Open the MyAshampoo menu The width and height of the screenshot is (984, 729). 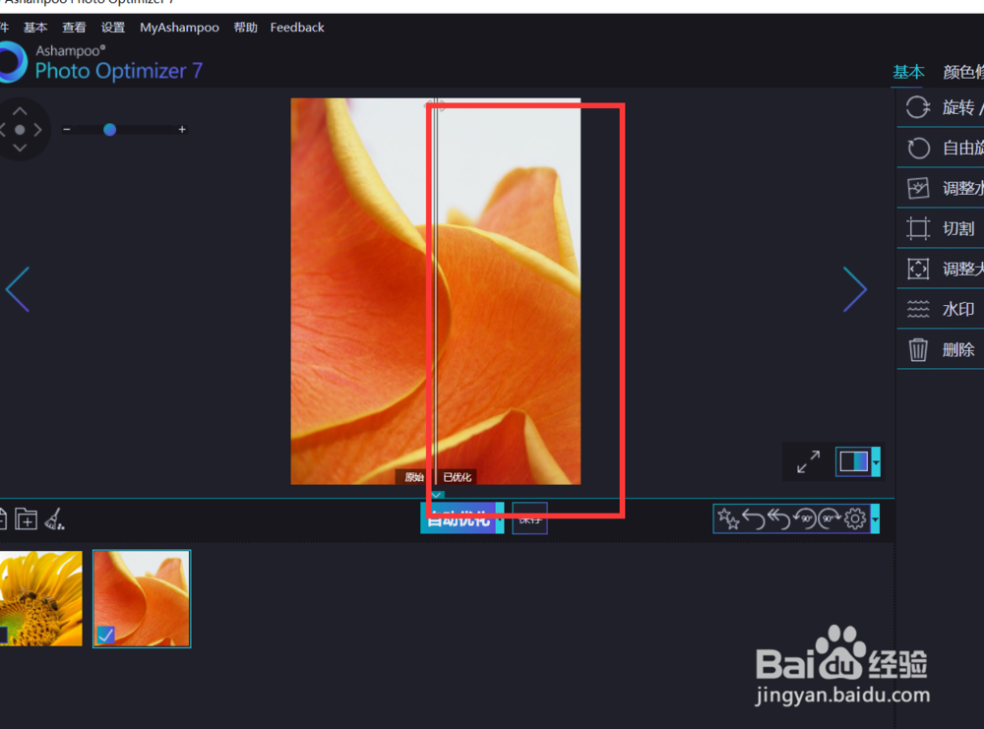(179, 28)
